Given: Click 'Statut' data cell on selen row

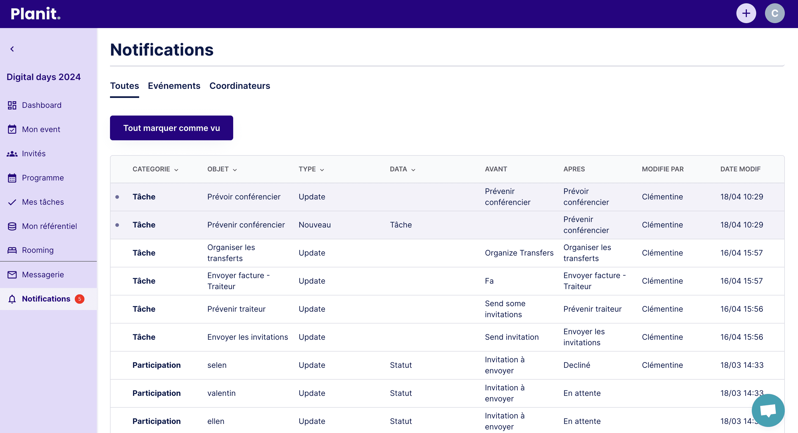Looking at the screenshot, I should [x=401, y=365].
